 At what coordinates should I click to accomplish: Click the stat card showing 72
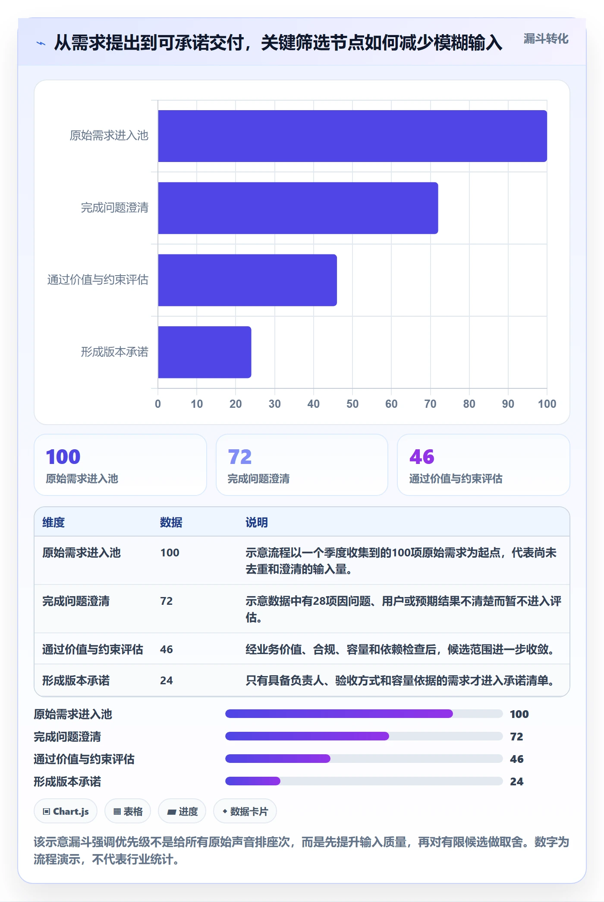pyautogui.click(x=302, y=465)
